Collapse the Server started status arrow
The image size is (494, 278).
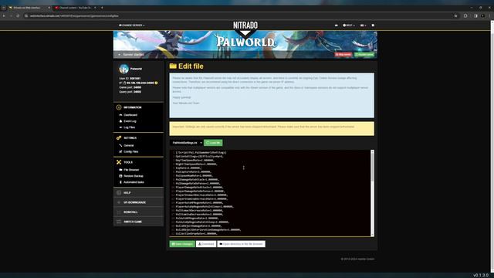pyautogui.click(x=119, y=55)
